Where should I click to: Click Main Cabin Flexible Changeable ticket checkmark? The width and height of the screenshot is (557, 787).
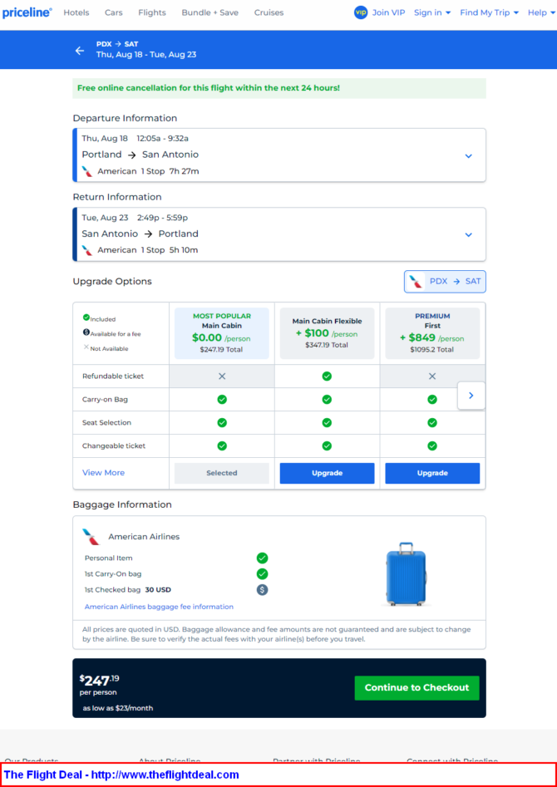327,445
